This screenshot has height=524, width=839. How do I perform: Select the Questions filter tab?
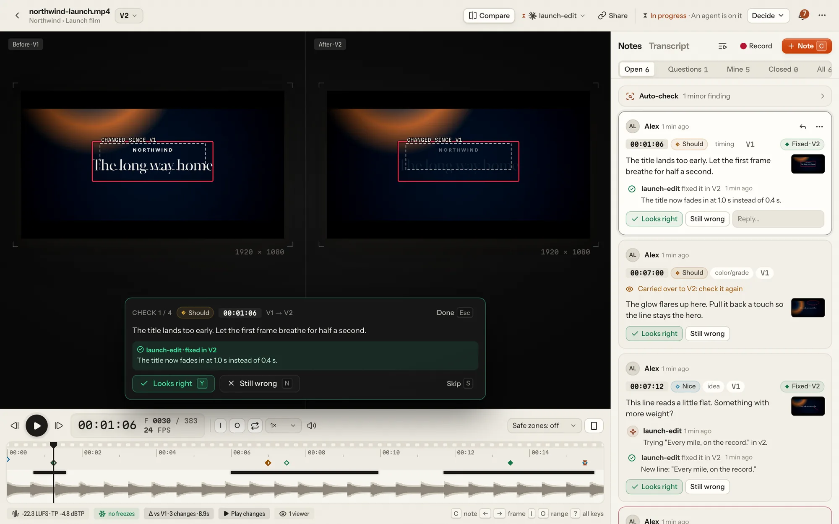(688, 69)
